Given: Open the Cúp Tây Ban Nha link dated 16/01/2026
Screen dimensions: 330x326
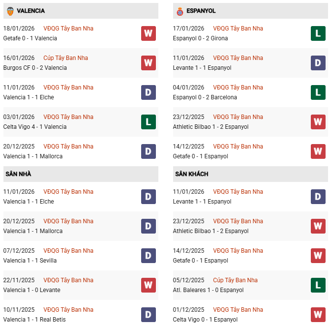Looking at the screenshot, I should [x=65, y=58].
